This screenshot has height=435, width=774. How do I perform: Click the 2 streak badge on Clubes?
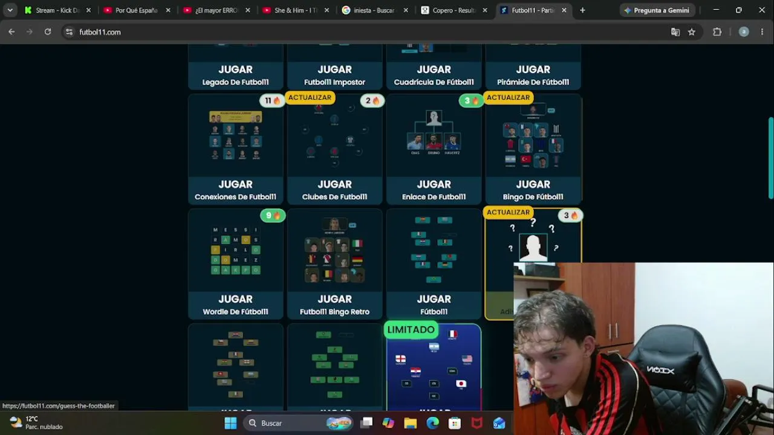coord(372,100)
